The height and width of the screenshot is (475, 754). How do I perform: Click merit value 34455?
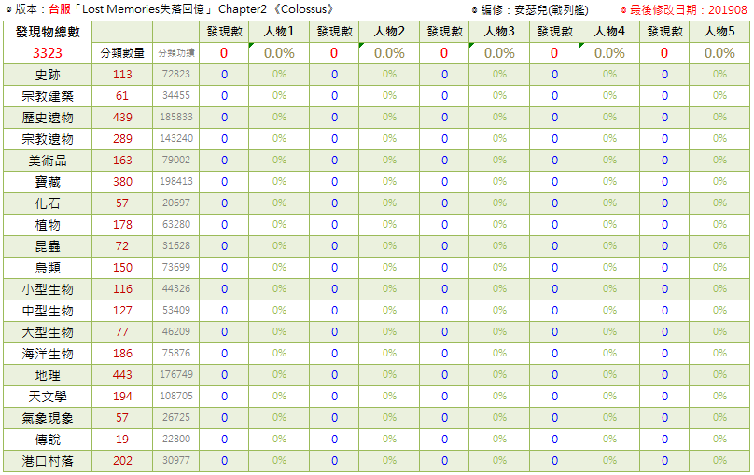[176, 96]
